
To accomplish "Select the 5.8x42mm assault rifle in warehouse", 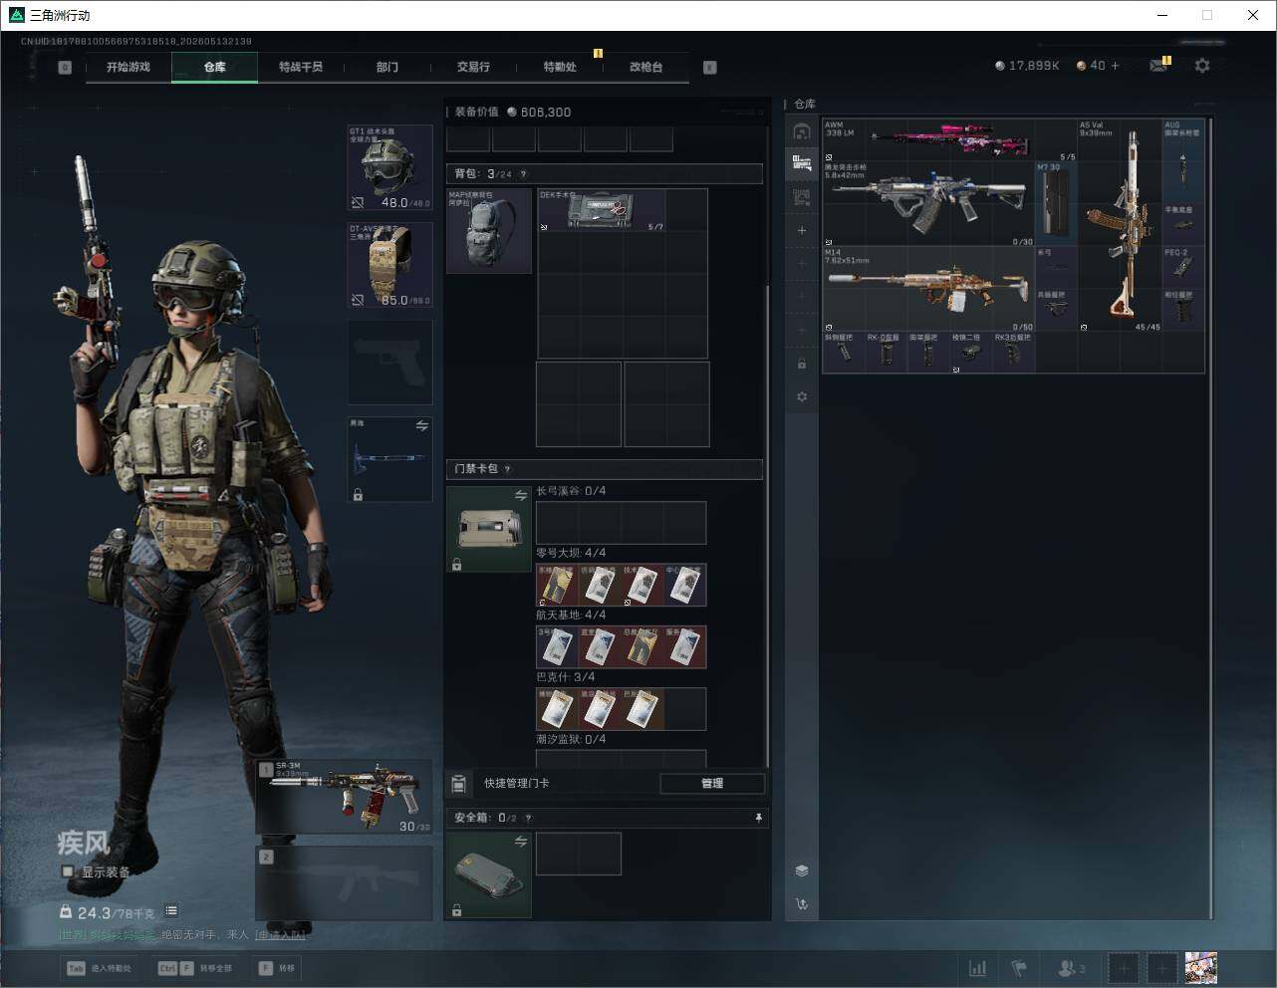I will click(x=928, y=204).
